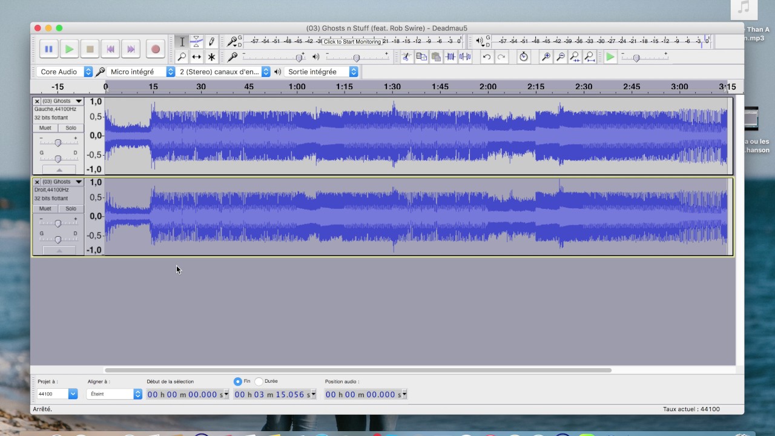
Task: Mute the Droit channel track
Action: point(45,208)
